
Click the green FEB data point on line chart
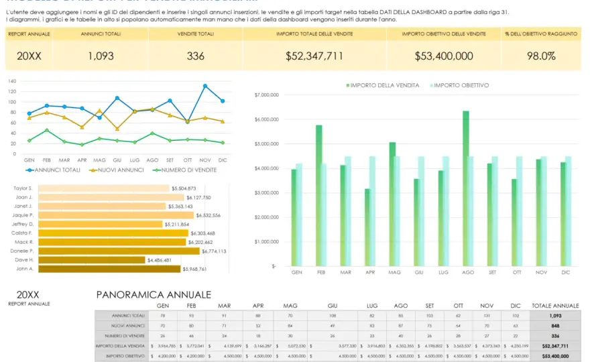pyautogui.click(x=47, y=130)
